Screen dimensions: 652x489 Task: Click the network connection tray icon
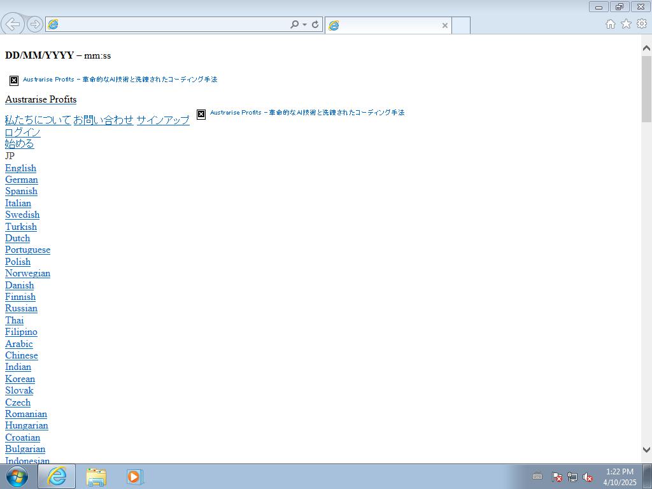[572, 477]
